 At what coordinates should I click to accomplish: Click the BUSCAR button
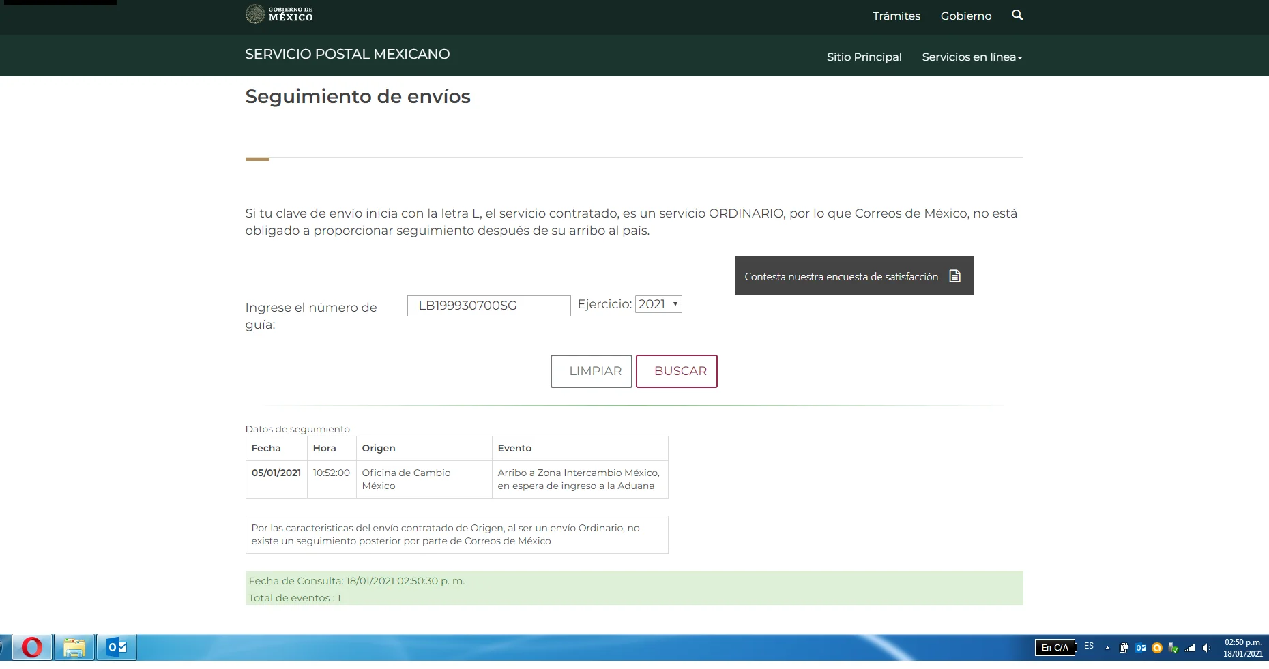pyautogui.click(x=677, y=371)
